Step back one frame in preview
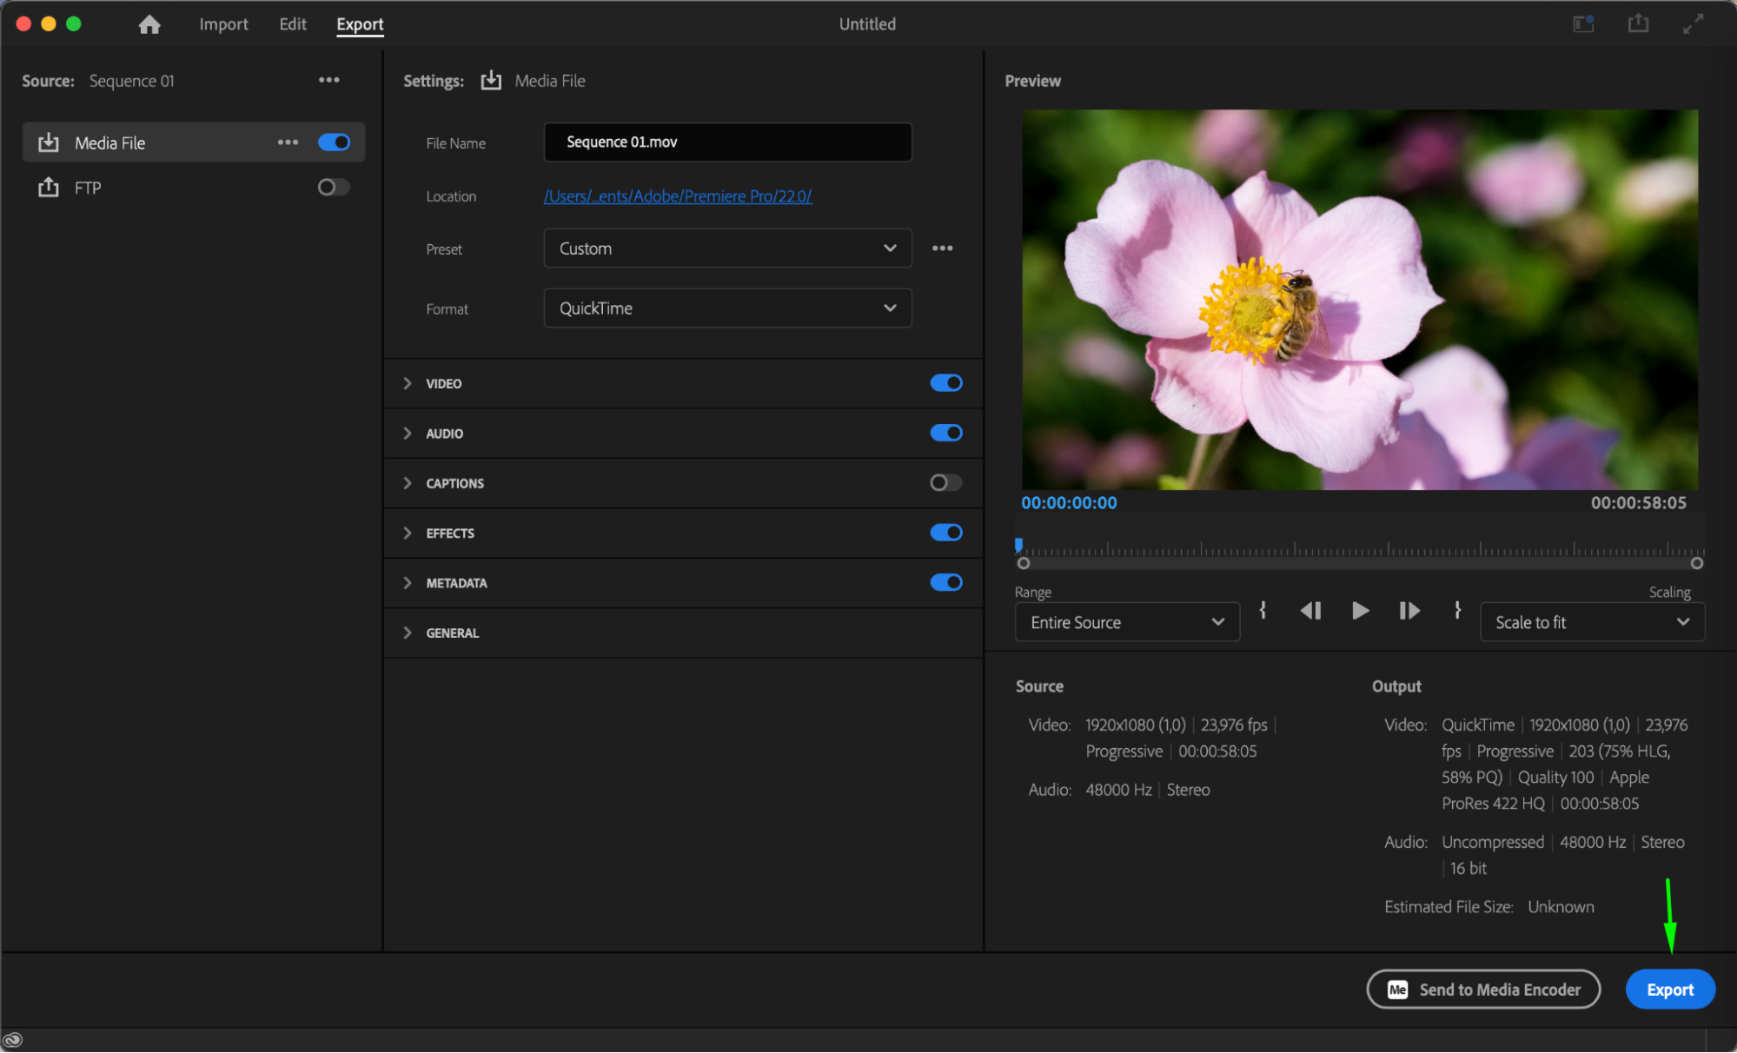Screen dimensions: 1737x1053 click(1310, 611)
